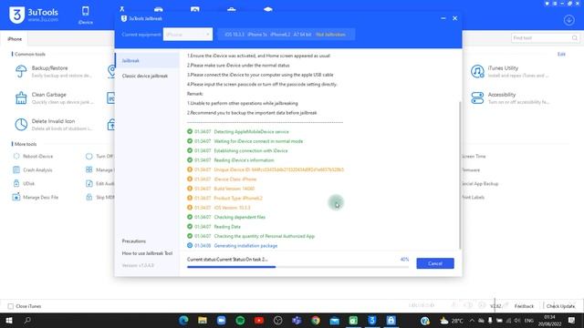Switch to the iPhone tab
Image resolution: width=584 pixels, height=328 pixels.
click(x=15, y=38)
